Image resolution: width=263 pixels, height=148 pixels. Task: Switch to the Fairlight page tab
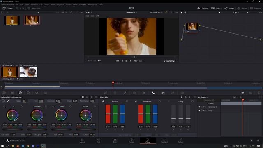(x=164, y=141)
